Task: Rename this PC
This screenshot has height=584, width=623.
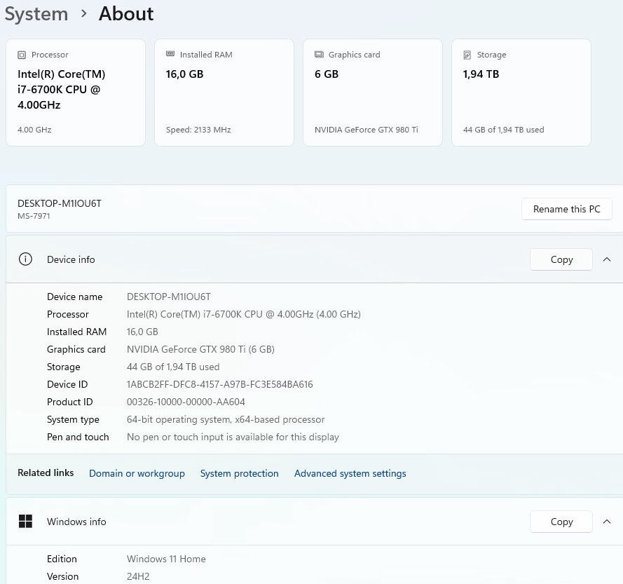Action: (x=566, y=209)
